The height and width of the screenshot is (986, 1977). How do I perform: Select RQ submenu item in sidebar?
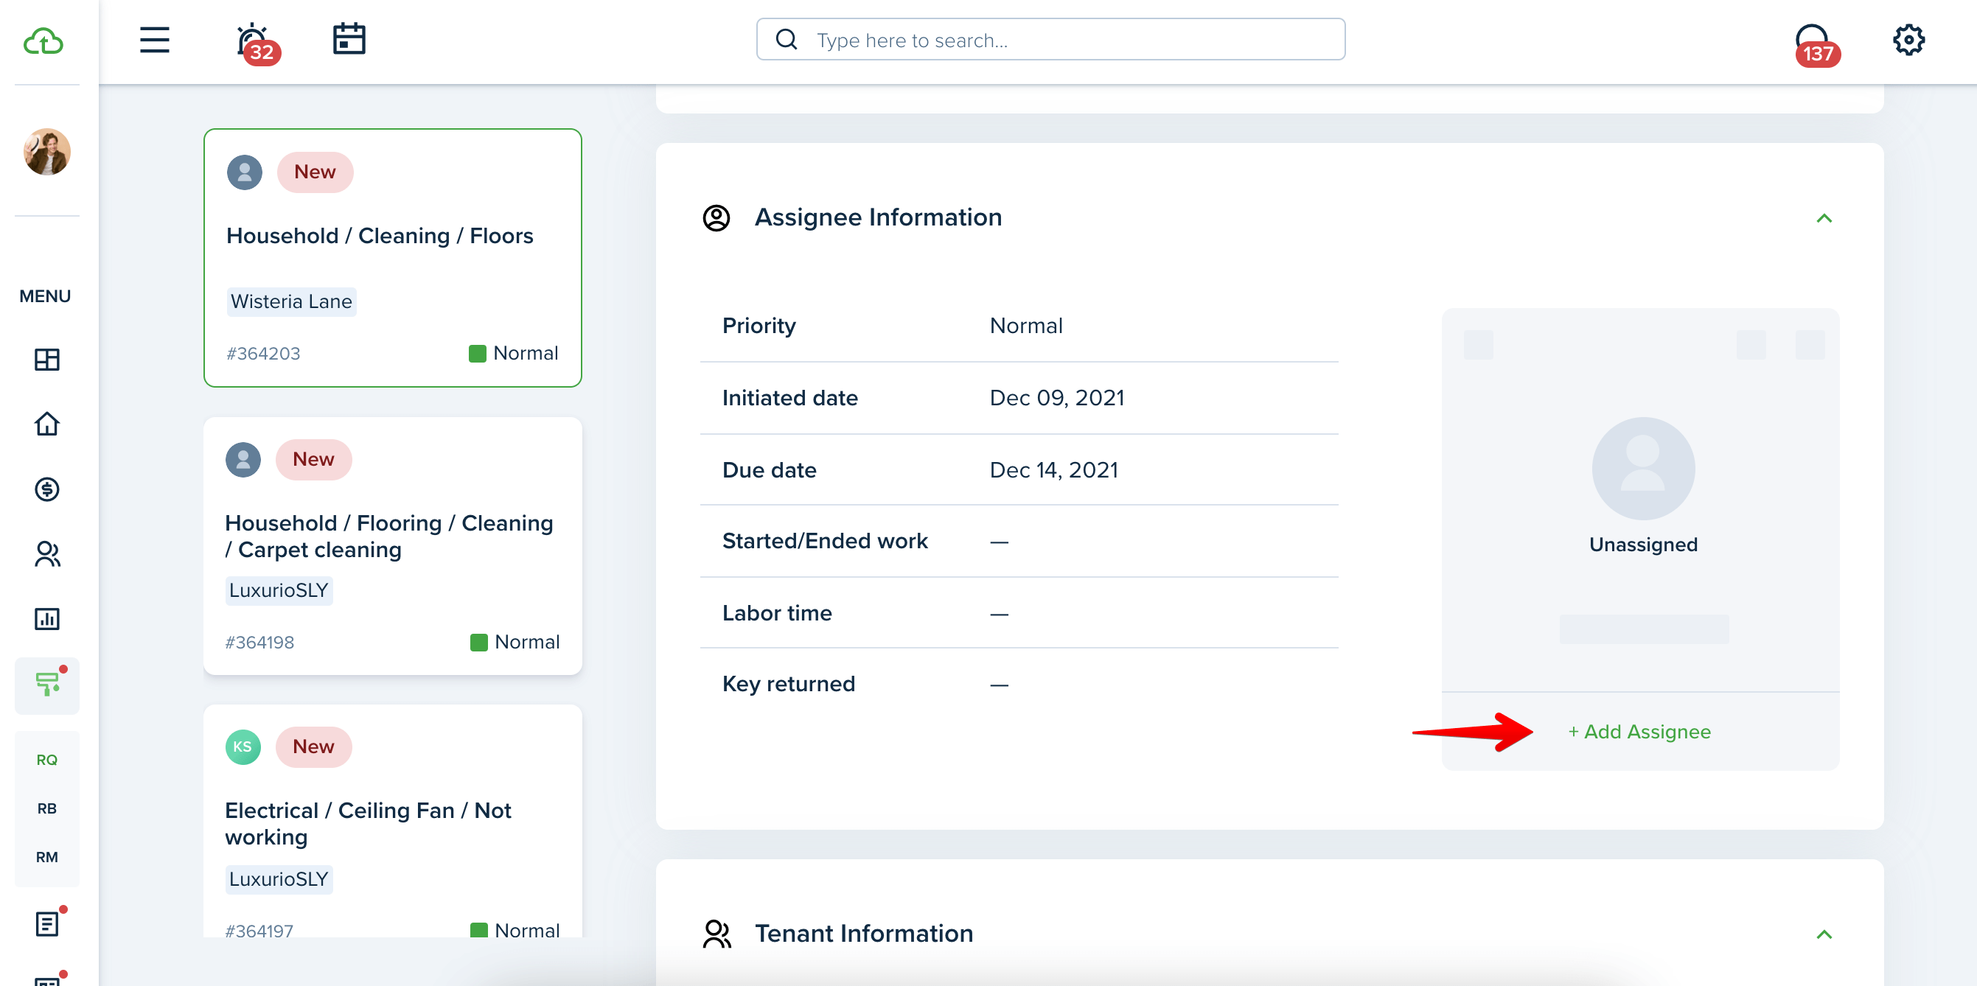pos(47,760)
